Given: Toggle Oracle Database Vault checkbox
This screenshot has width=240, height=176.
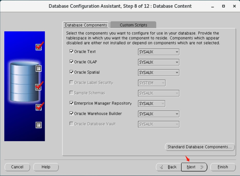Looking at the screenshot, I should pyautogui.click(x=72, y=124).
